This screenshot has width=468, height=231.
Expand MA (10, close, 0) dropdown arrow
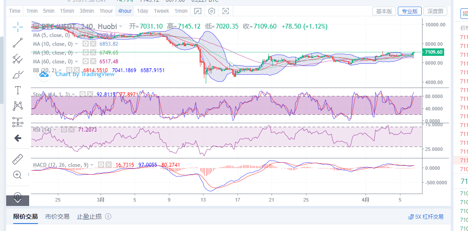(x=76, y=44)
